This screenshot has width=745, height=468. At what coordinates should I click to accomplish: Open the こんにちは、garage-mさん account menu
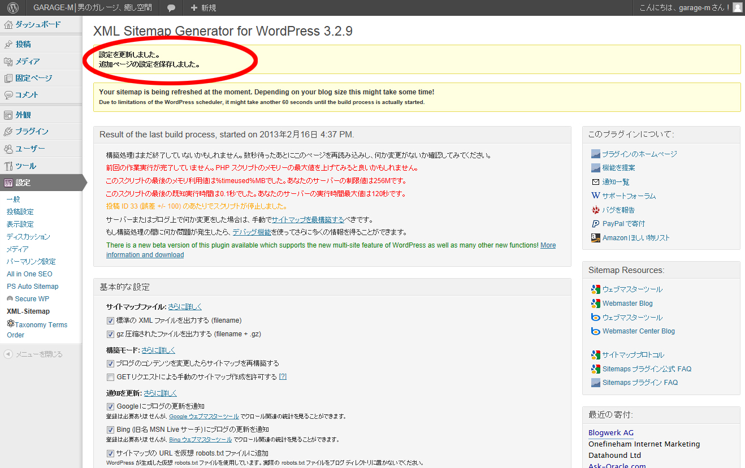(691, 8)
